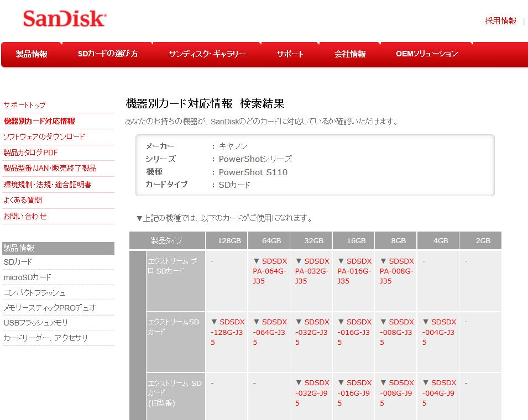Open SDSDX-016G-J95 product link
528x420 pixels.
click(354, 393)
